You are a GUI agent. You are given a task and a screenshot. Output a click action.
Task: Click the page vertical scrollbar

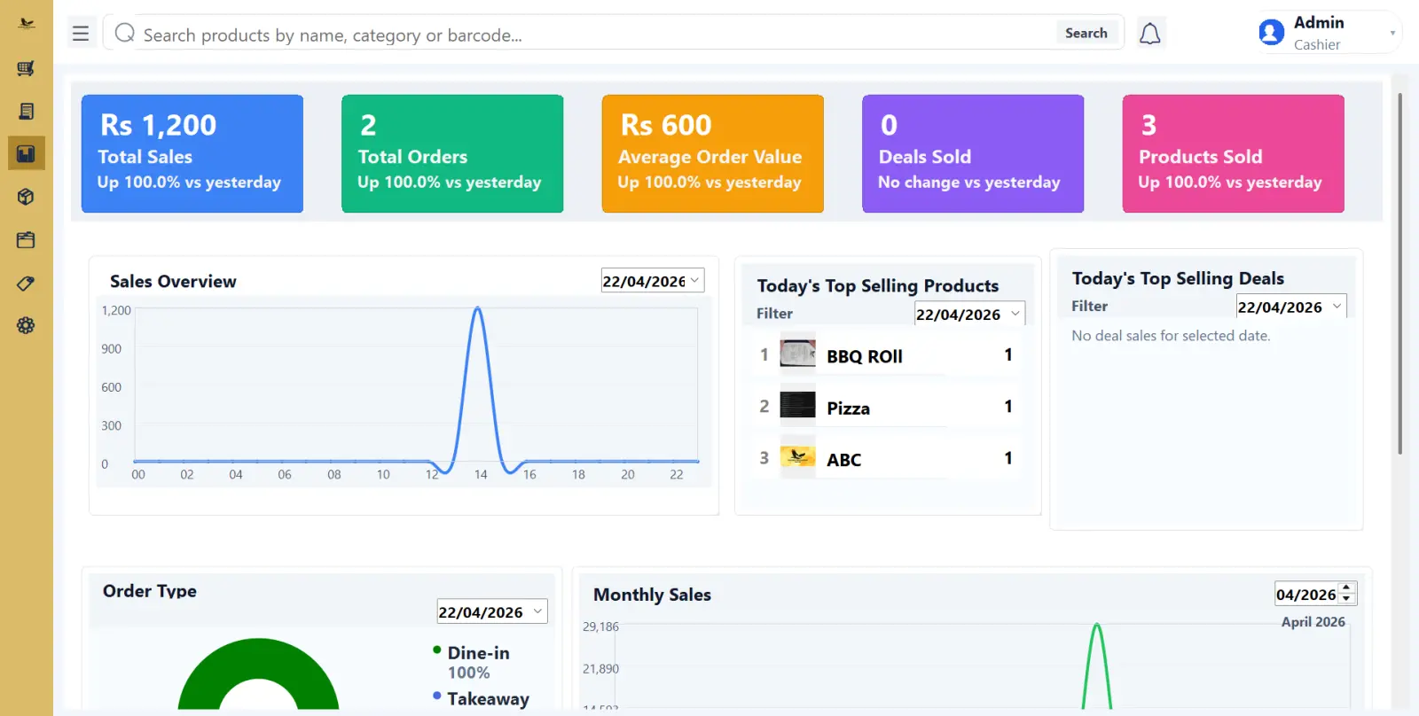pos(1400,275)
